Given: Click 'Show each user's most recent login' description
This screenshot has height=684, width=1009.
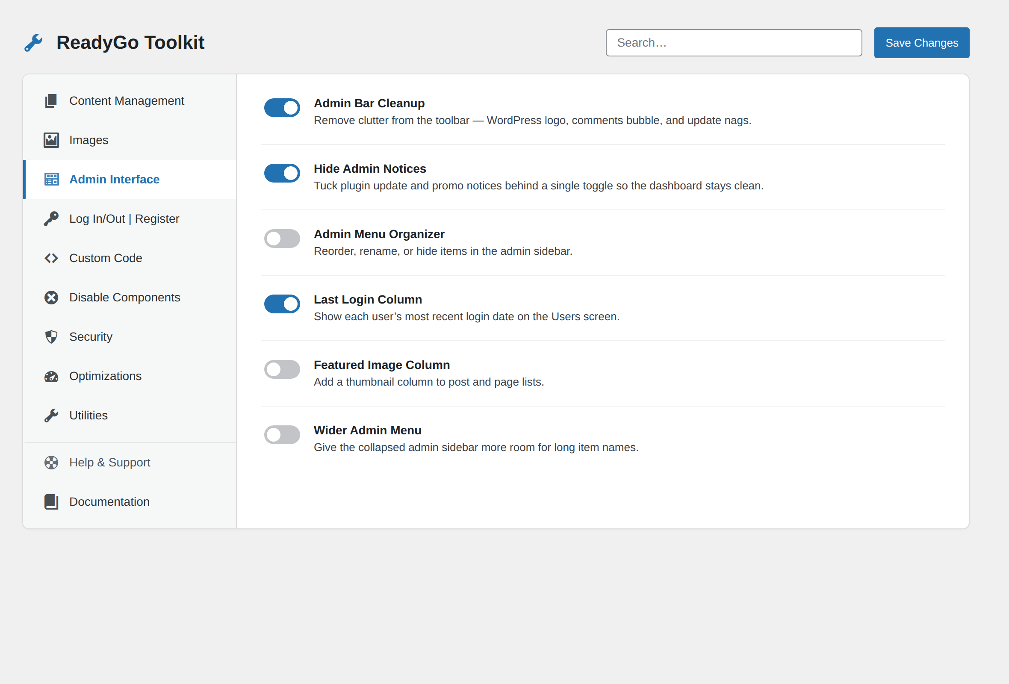Looking at the screenshot, I should pos(467,316).
